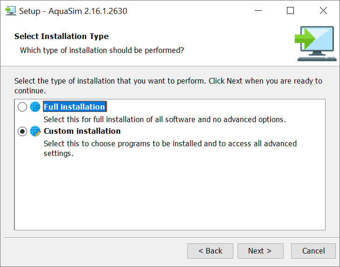Click the Setup - AquaSim title bar text

tap(73, 11)
